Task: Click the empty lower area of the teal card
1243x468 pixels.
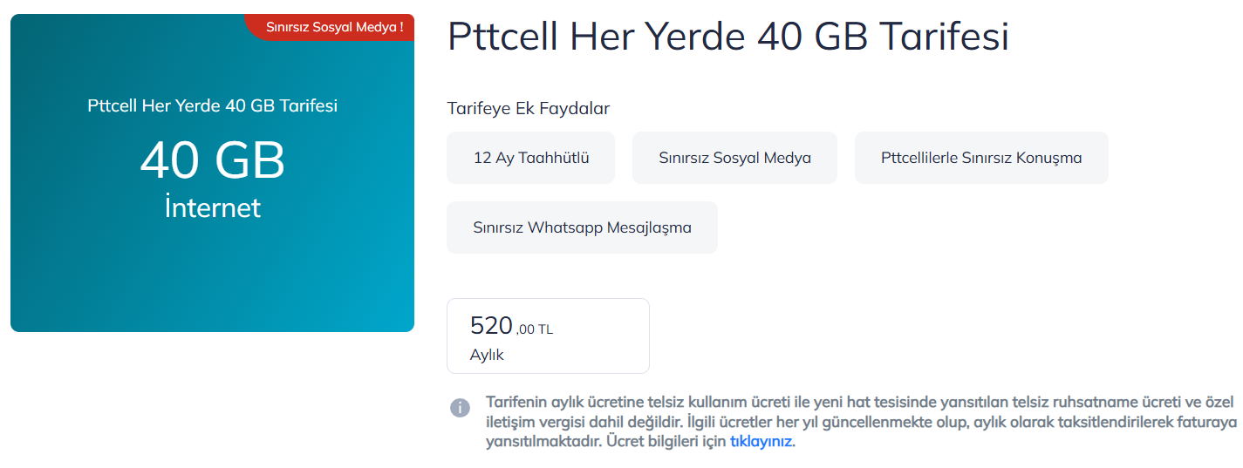Action: 212,279
